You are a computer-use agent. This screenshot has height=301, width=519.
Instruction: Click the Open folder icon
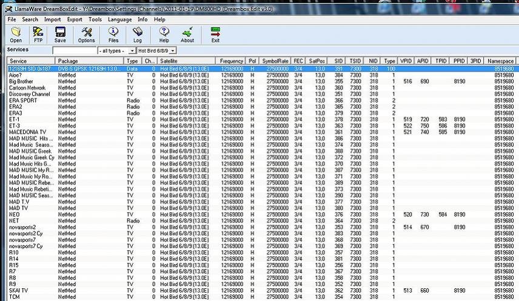click(16, 34)
